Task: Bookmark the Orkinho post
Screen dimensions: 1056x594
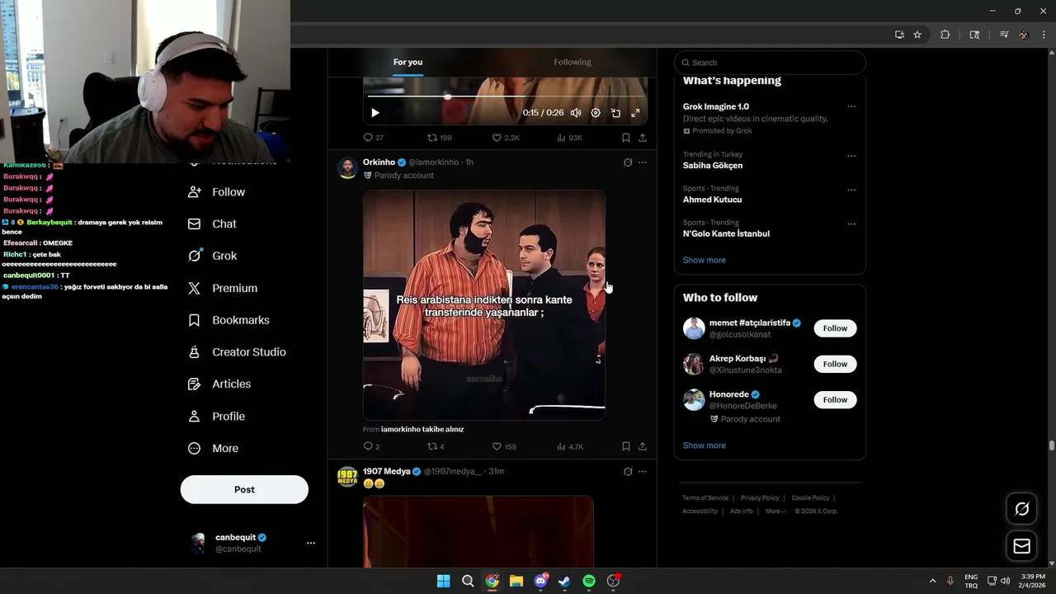Action: [x=626, y=446]
